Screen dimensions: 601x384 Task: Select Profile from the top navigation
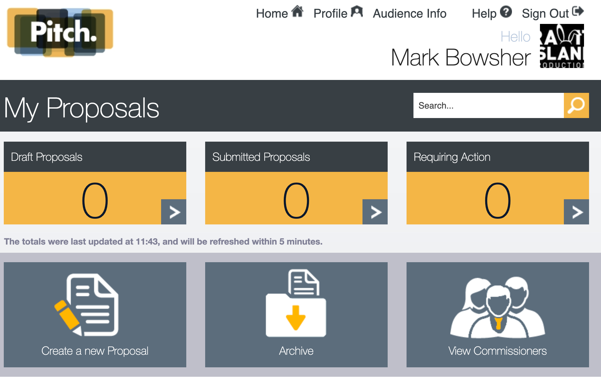tap(330, 14)
